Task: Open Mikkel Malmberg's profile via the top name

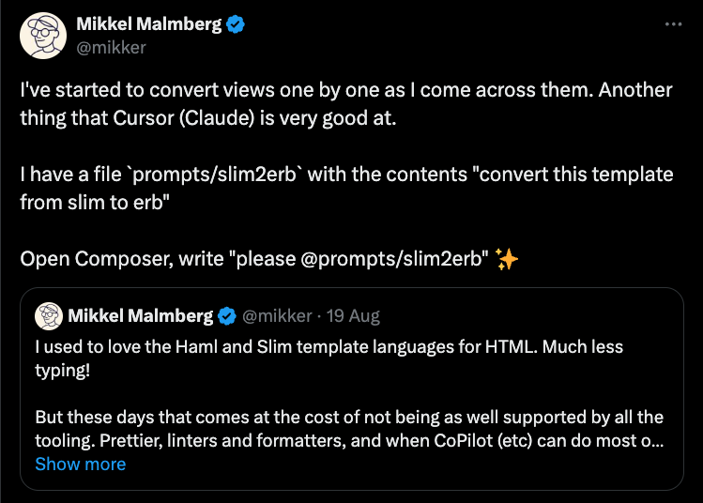Action: click(148, 25)
